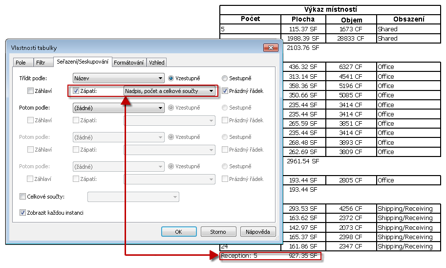
Task: Open the Třídit podle Název dropdown
Action: [x=118, y=78]
